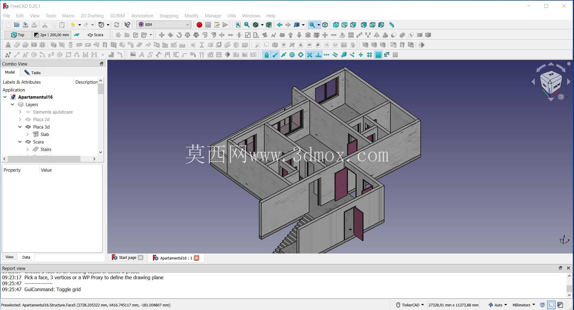Select the Rotate tool in Modify toolbar
Screen dimensions: 574x310
tap(179, 35)
